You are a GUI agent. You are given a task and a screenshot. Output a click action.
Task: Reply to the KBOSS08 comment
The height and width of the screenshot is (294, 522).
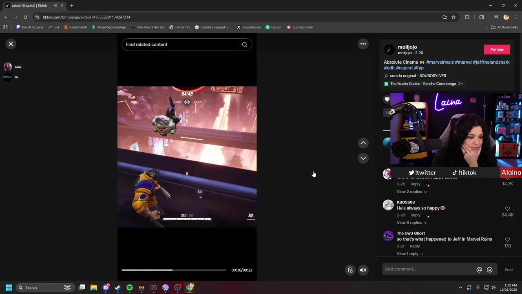[x=415, y=215]
